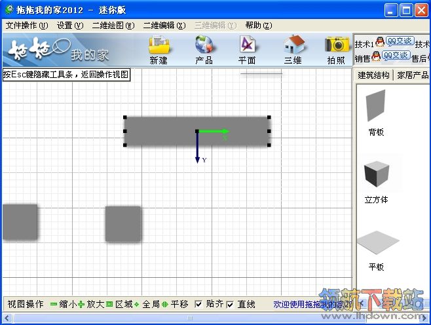Open the 产品 globe icon
This screenshot has height=325, width=431.
pos(204,45)
